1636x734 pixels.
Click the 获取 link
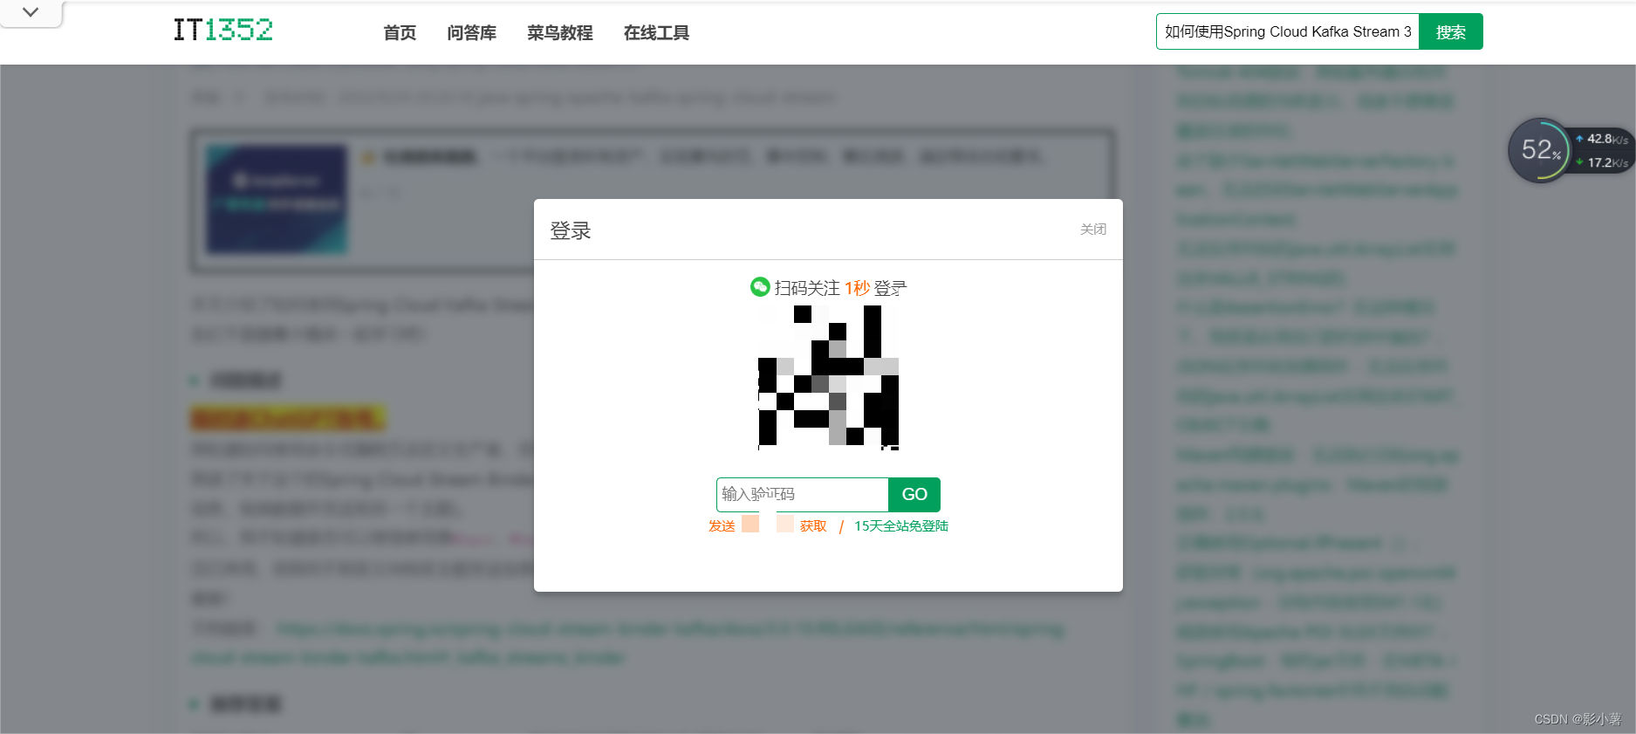(813, 525)
